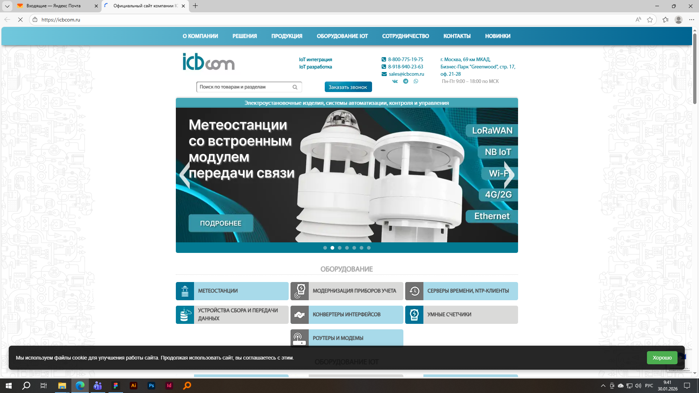Click the ПОДРОБНЕЕ banner button
This screenshot has height=393, width=699.
[221, 223]
